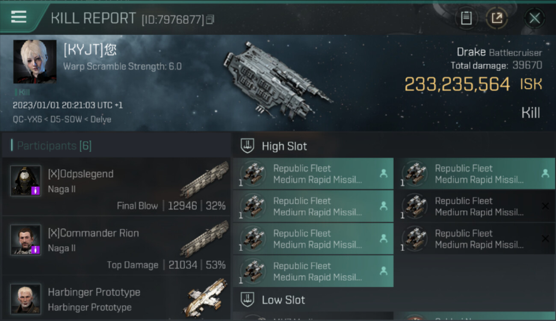This screenshot has width=556, height=321.
Task: Click the Low Slot section icon
Action: (x=248, y=300)
